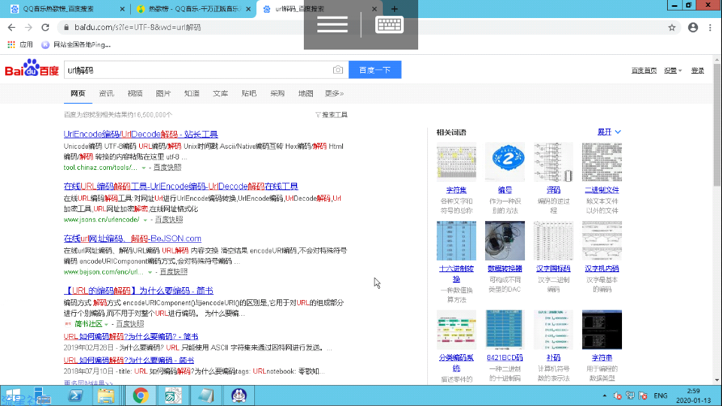Open the 8421BCD码 related term link
The image size is (722, 406).
[505, 358]
